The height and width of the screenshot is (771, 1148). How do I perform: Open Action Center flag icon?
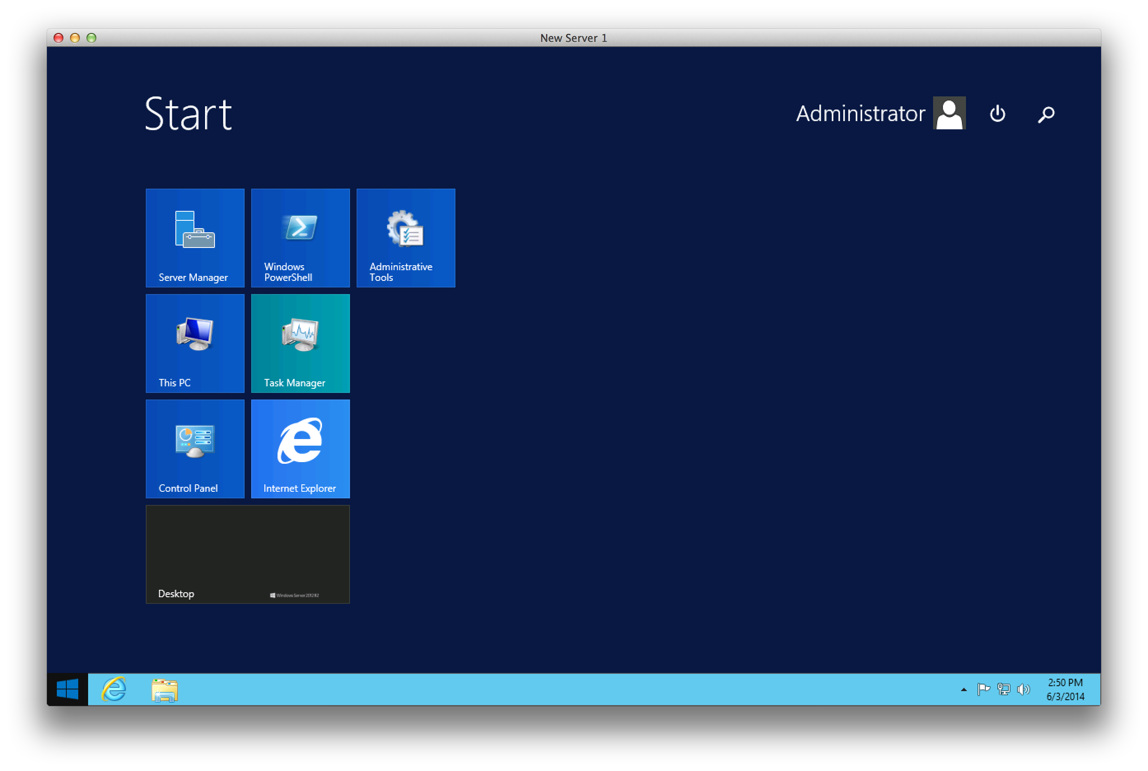(x=983, y=689)
